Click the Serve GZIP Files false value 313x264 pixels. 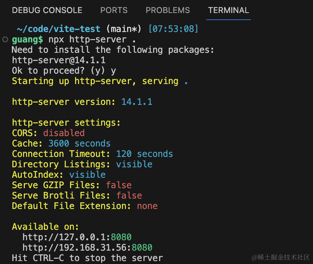pyautogui.click(x=119, y=185)
